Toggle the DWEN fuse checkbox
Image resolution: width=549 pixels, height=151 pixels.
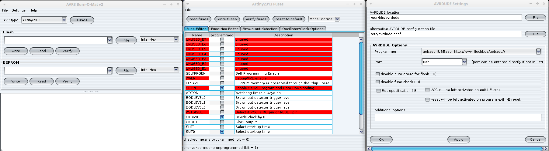click(222, 78)
